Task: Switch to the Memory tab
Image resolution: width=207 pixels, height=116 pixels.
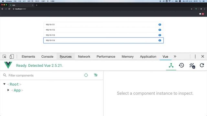Action: point(127,57)
